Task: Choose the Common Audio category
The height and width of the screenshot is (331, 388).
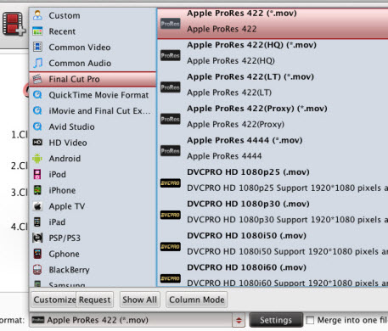Action: coord(93,63)
